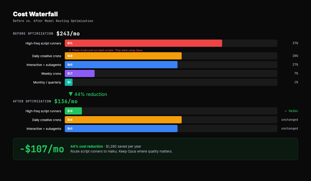This screenshot has height=181, width=311.
Task: Click the blue $65 bar in After section
Action: tap(121, 129)
